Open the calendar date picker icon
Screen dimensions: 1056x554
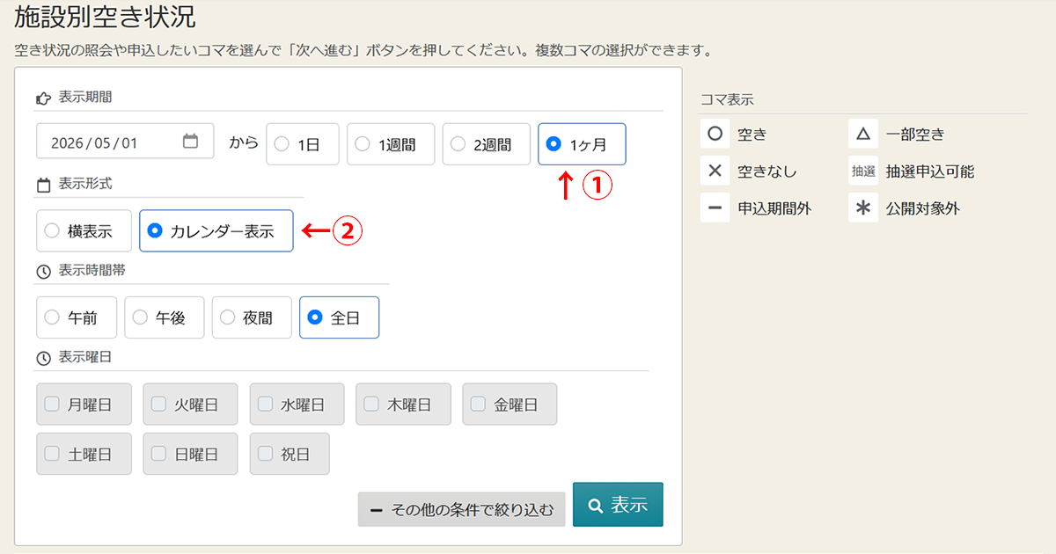(x=190, y=142)
